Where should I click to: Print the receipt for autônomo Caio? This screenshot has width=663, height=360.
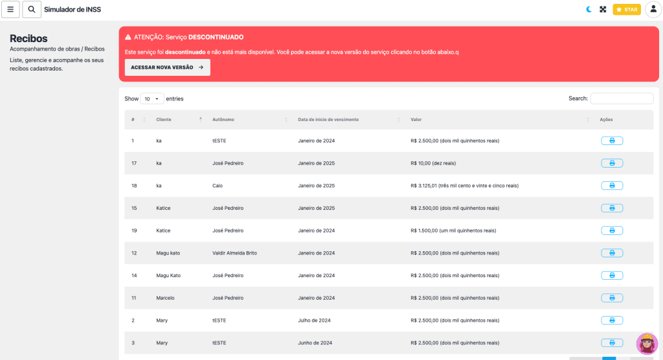pyautogui.click(x=612, y=186)
